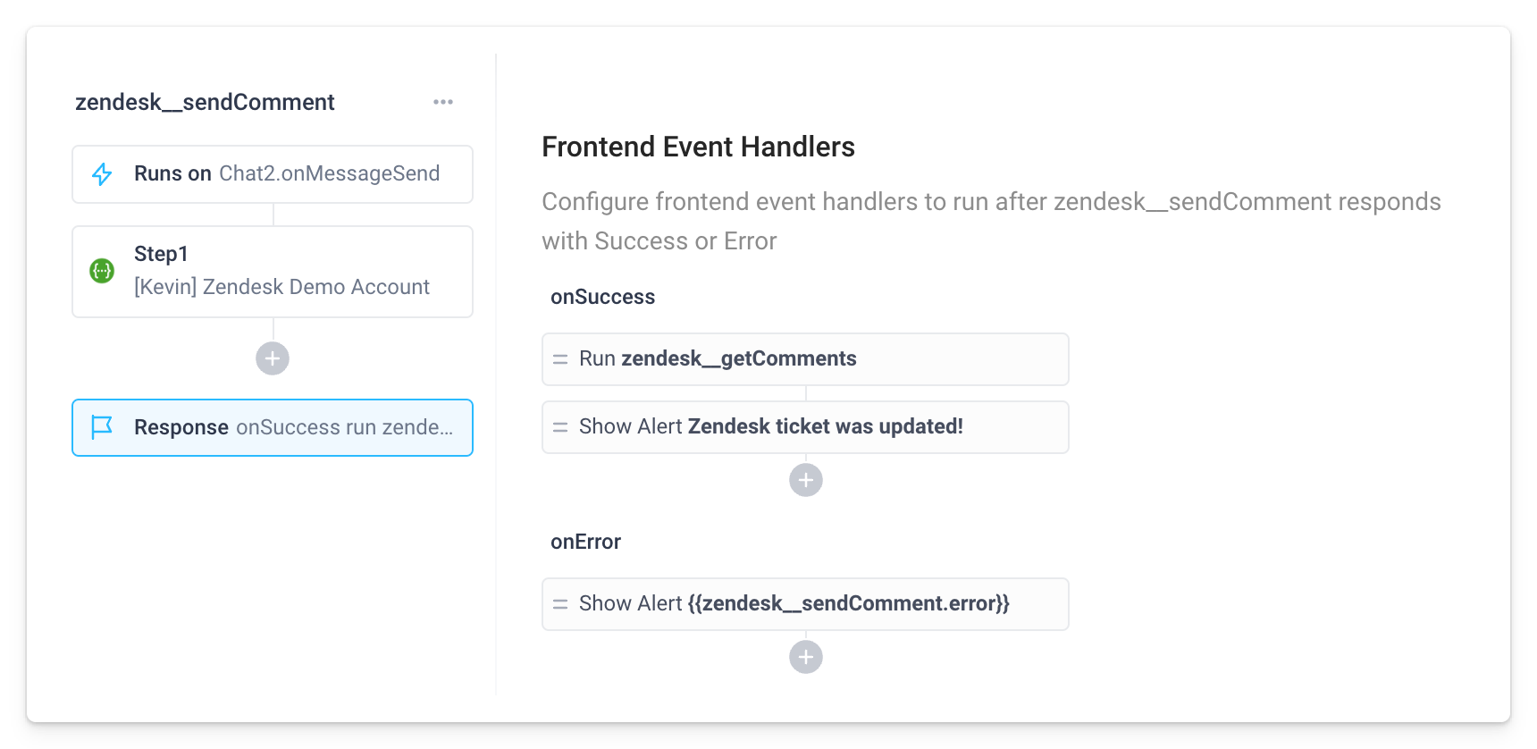
Task: Click the green Zendesk resource icon on Step1
Action: (x=101, y=271)
